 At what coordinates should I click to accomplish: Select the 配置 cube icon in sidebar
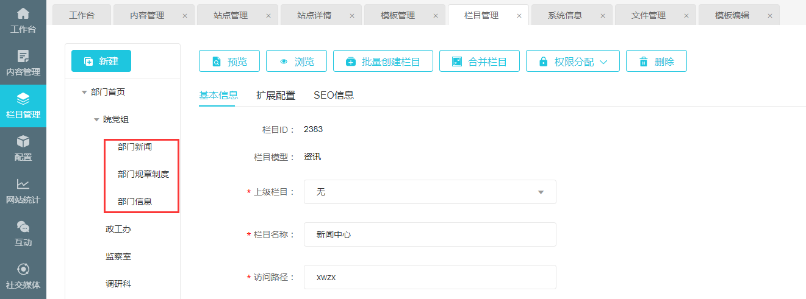(23, 142)
